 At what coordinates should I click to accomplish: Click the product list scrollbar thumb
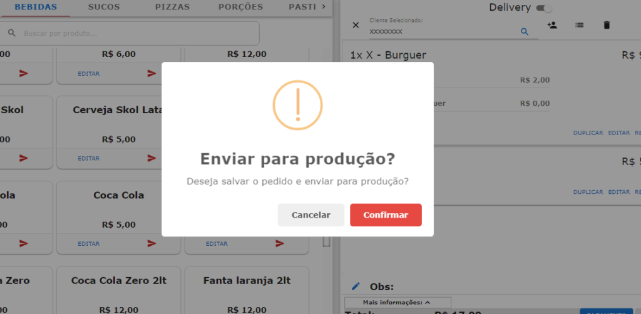pyautogui.click(x=326, y=241)
